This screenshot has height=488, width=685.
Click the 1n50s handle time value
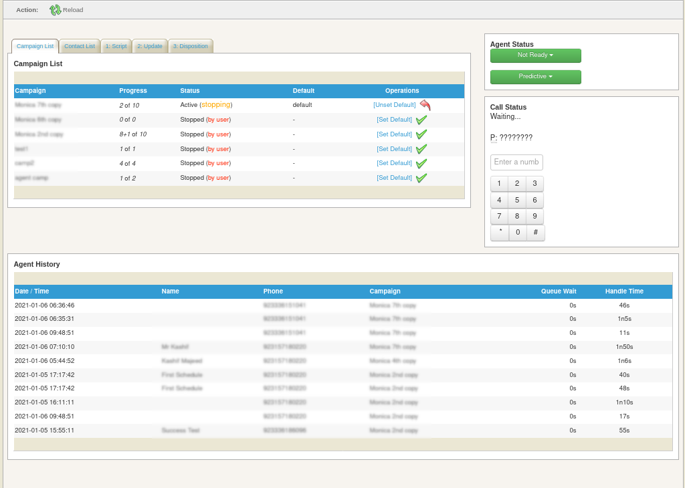pyautogui.click(x=624, y=347)
